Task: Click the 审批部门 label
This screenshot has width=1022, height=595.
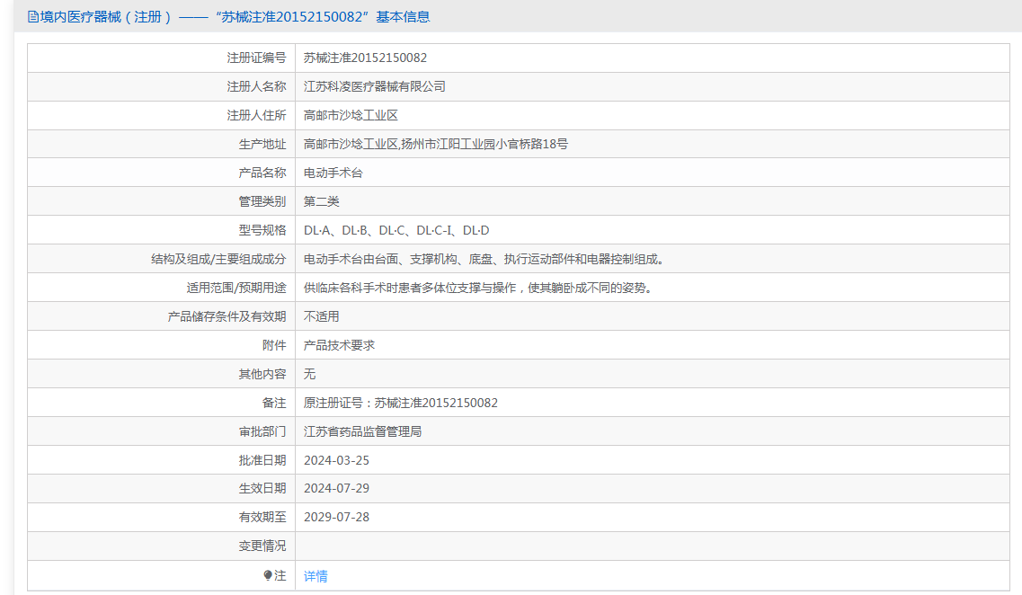Action: point(262,431)
